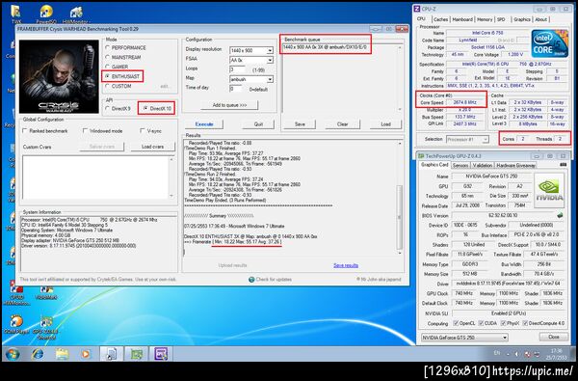Screen dimensions: 578x381
Task: Open GOM Player desktop shortcut
Action: (x=16, y=324)
